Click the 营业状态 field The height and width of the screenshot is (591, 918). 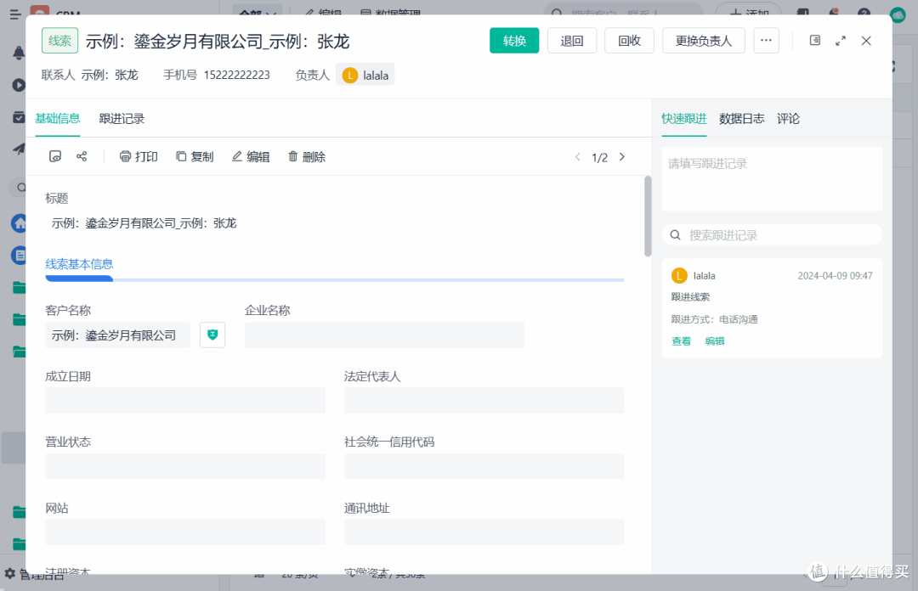point(185,466)
